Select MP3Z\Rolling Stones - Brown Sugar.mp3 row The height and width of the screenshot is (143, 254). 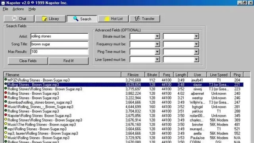(123, 80)
